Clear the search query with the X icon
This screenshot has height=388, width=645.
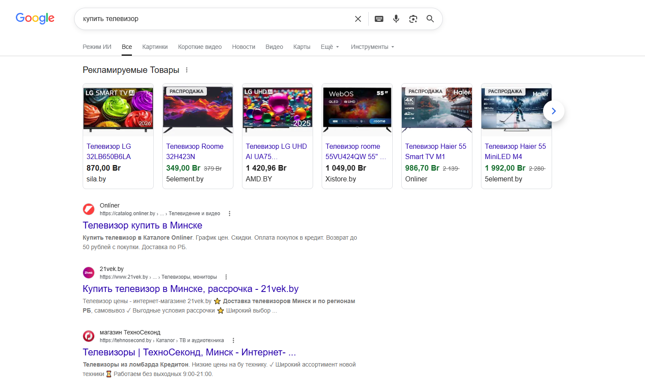click(x=358, y=19)
